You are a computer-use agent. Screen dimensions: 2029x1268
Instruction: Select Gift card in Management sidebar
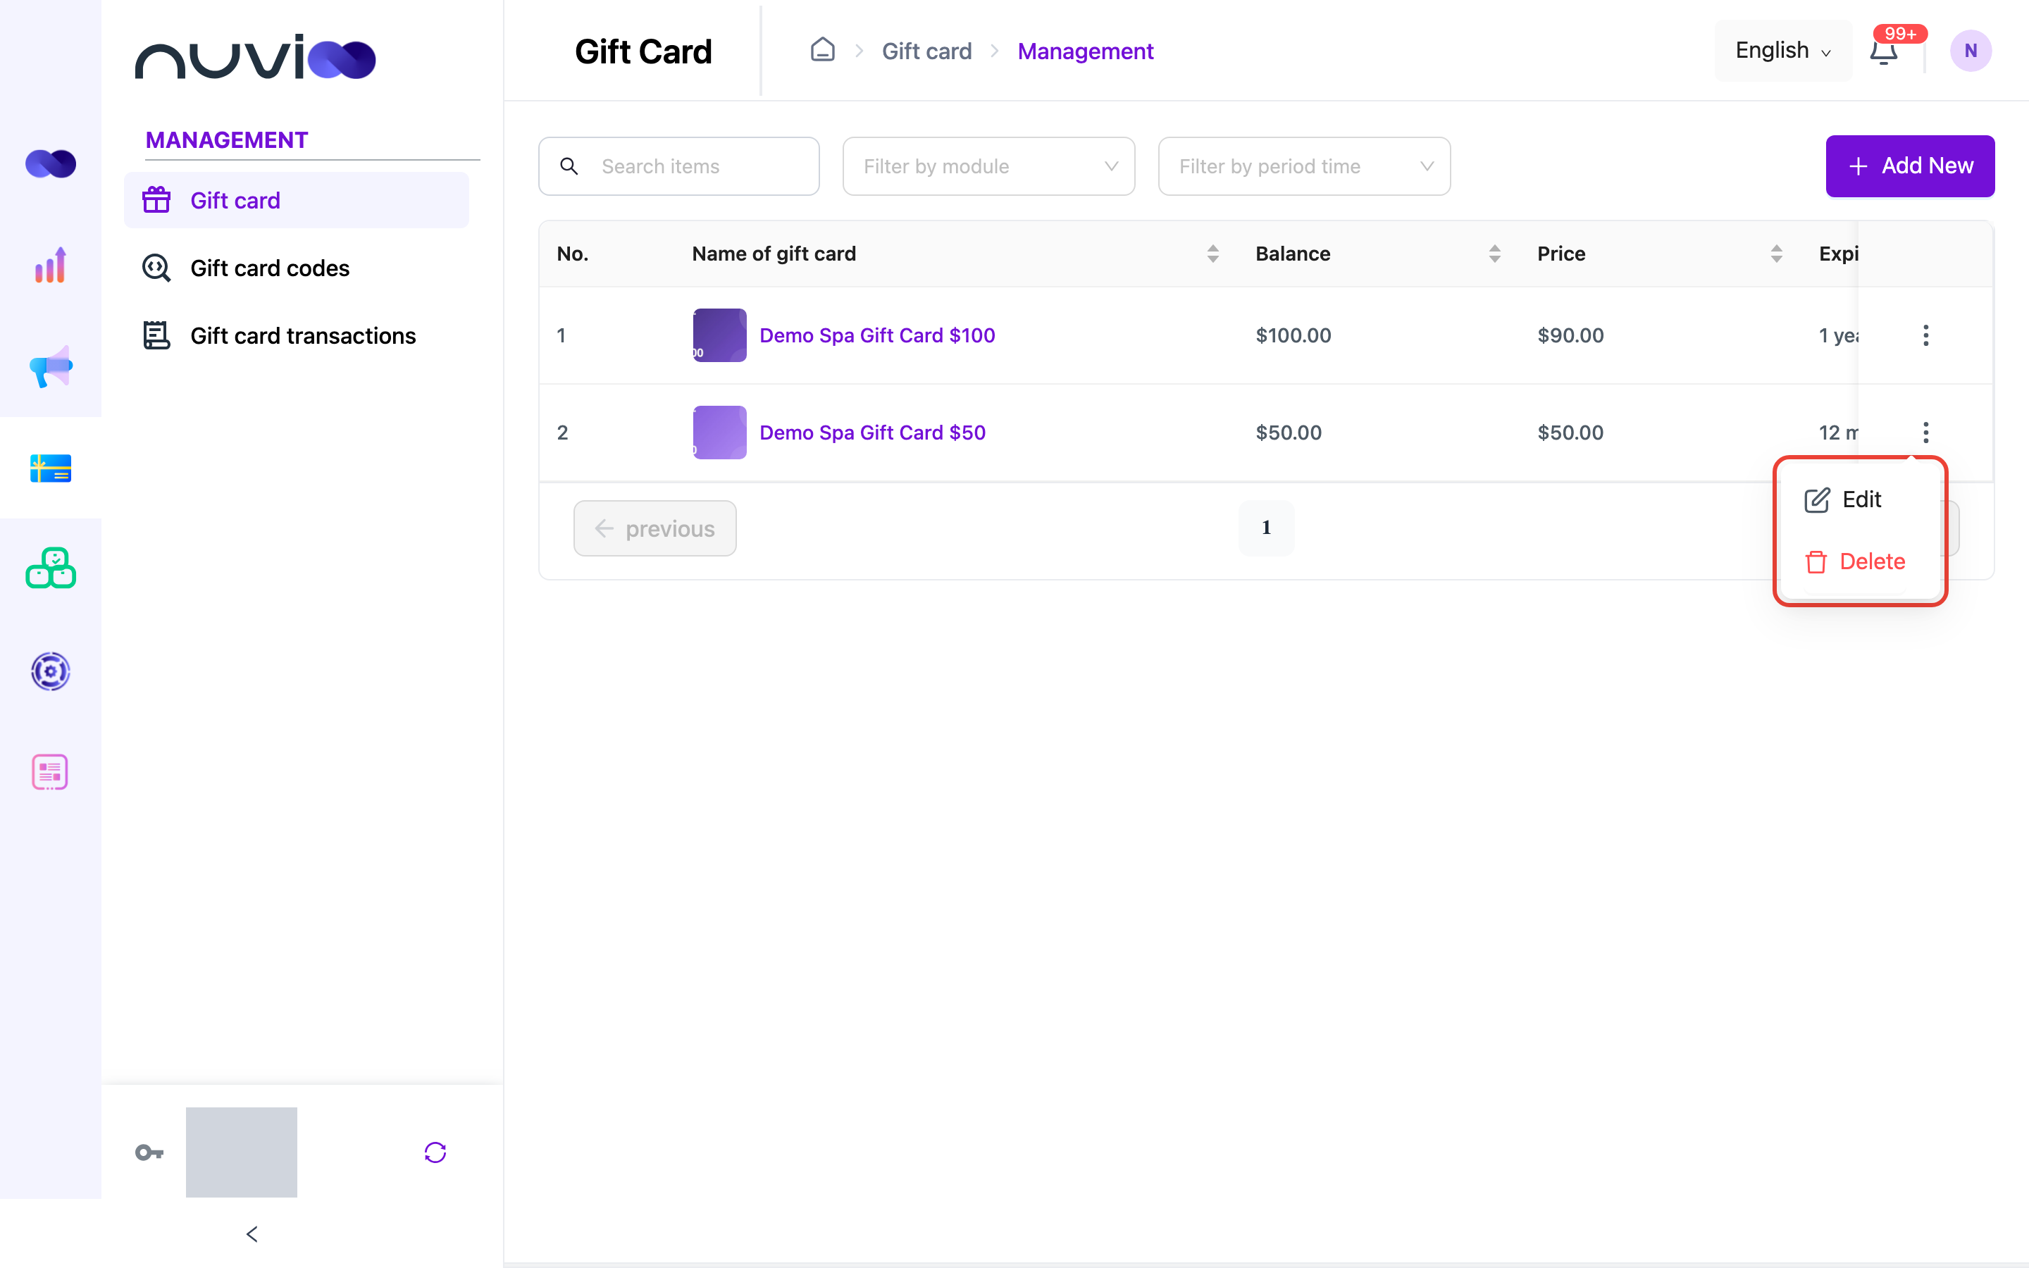pos(296,201)
